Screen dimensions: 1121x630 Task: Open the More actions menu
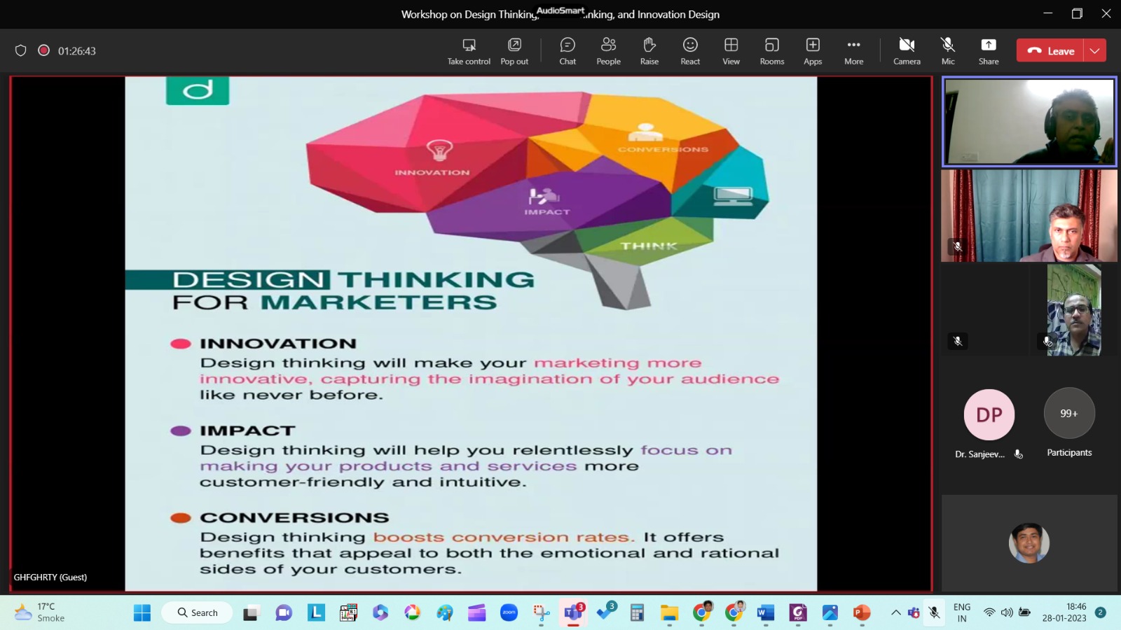[x=853, y=51]
